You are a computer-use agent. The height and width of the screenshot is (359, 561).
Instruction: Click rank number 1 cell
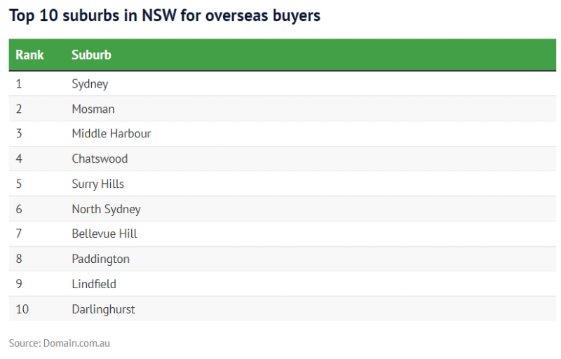[x=19, y=83]
